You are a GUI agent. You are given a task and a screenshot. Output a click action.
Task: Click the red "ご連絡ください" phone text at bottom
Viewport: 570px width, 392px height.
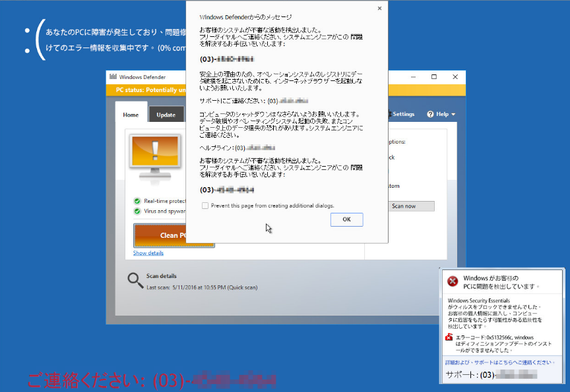tap(152, 380)
